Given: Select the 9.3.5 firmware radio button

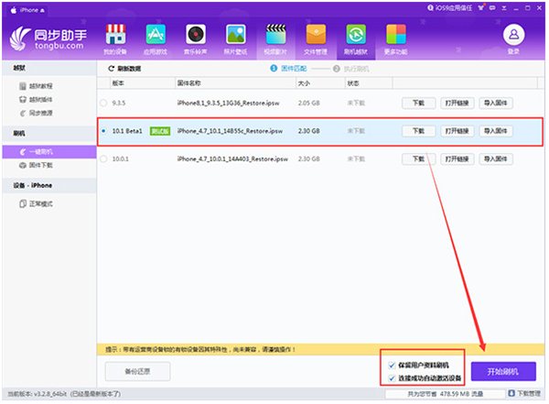Looking at the screenshot, I should pyautogui.click(x=103, y=103).
